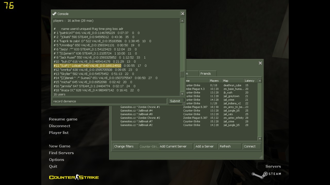Select server Gamesites.cz ^JailBreak #4
The width and height of the screenshot is (330, 185).
(x=185, y=110)
